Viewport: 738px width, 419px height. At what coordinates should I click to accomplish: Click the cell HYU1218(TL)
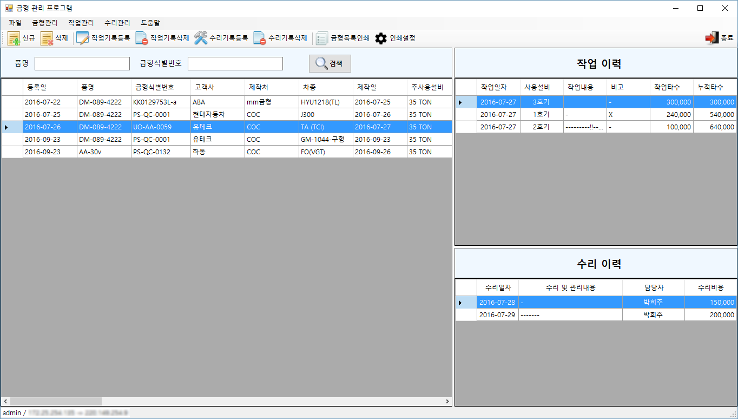(x=326, y=102)
